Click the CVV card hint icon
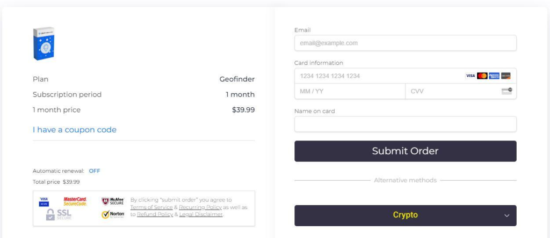 coord(507,91)
